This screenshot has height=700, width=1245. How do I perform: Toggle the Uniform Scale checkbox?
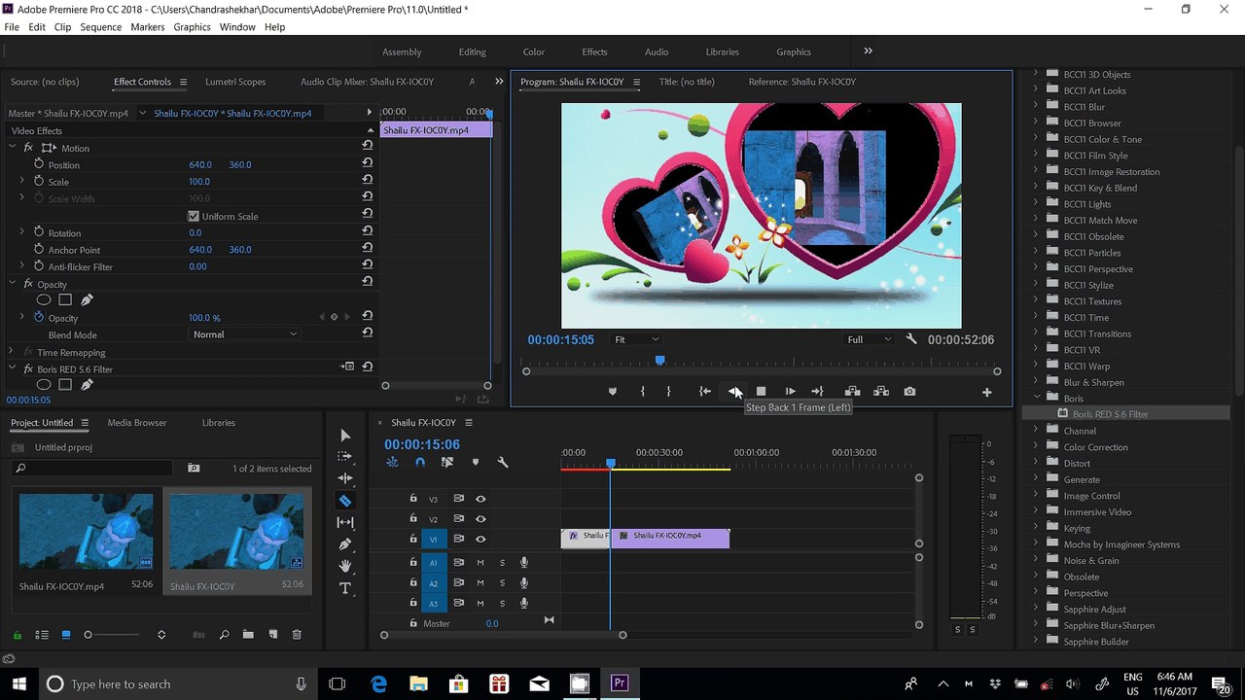[193, 216]
